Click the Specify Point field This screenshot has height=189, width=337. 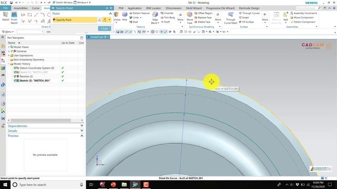[x=75, y=20]
